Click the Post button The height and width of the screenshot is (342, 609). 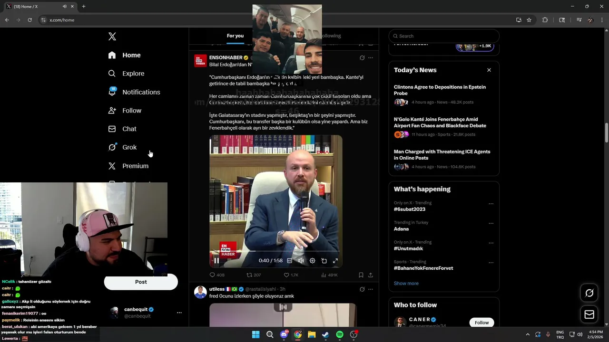[141, 282]
